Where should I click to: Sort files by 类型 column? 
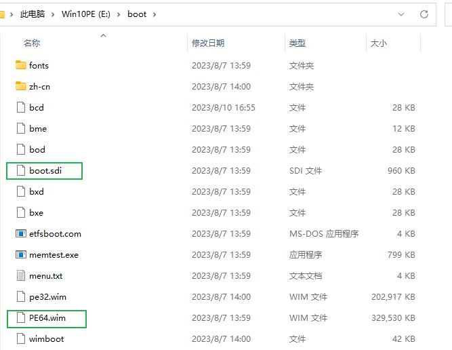tap(297, 43)
